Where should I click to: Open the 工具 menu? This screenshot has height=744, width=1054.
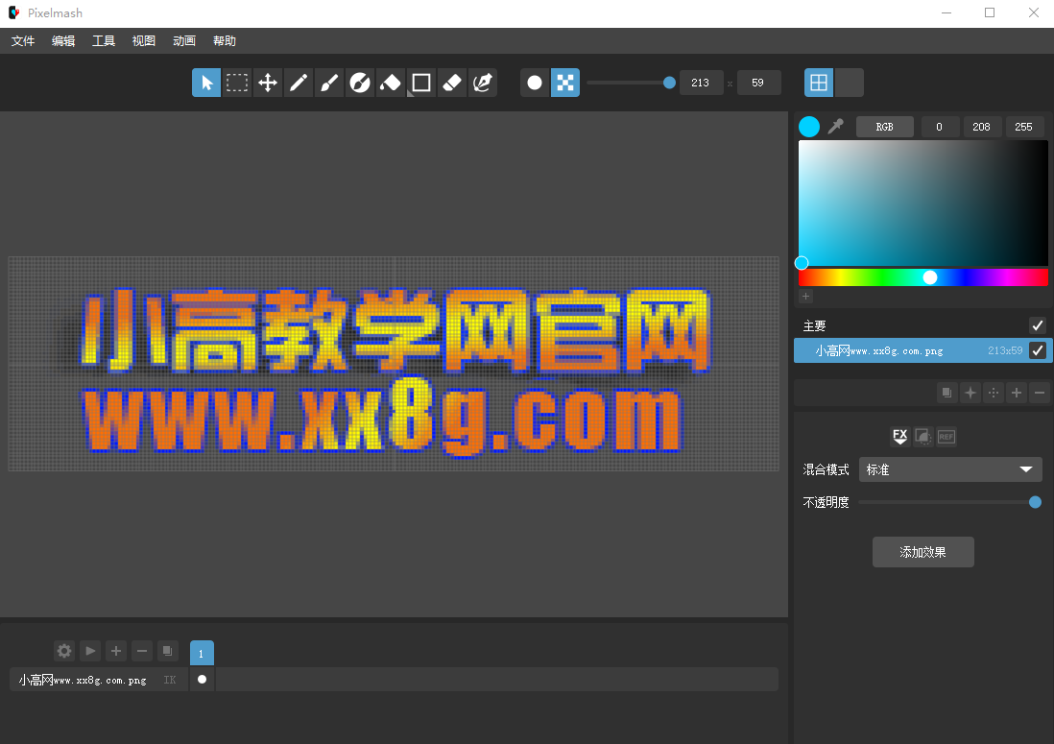coord(103,40)
